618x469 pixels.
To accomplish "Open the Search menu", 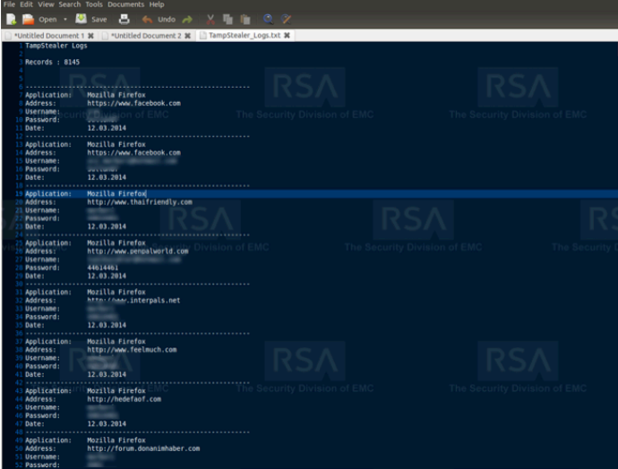I will pyautogui.click(x=69, y=4).
